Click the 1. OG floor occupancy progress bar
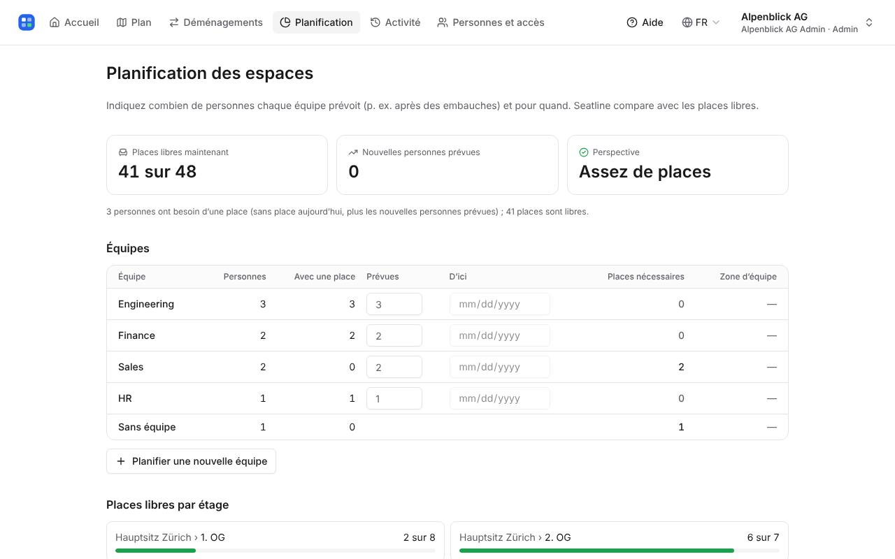The image size is (895, 559). pyautogui.click(x=275, y=551)
